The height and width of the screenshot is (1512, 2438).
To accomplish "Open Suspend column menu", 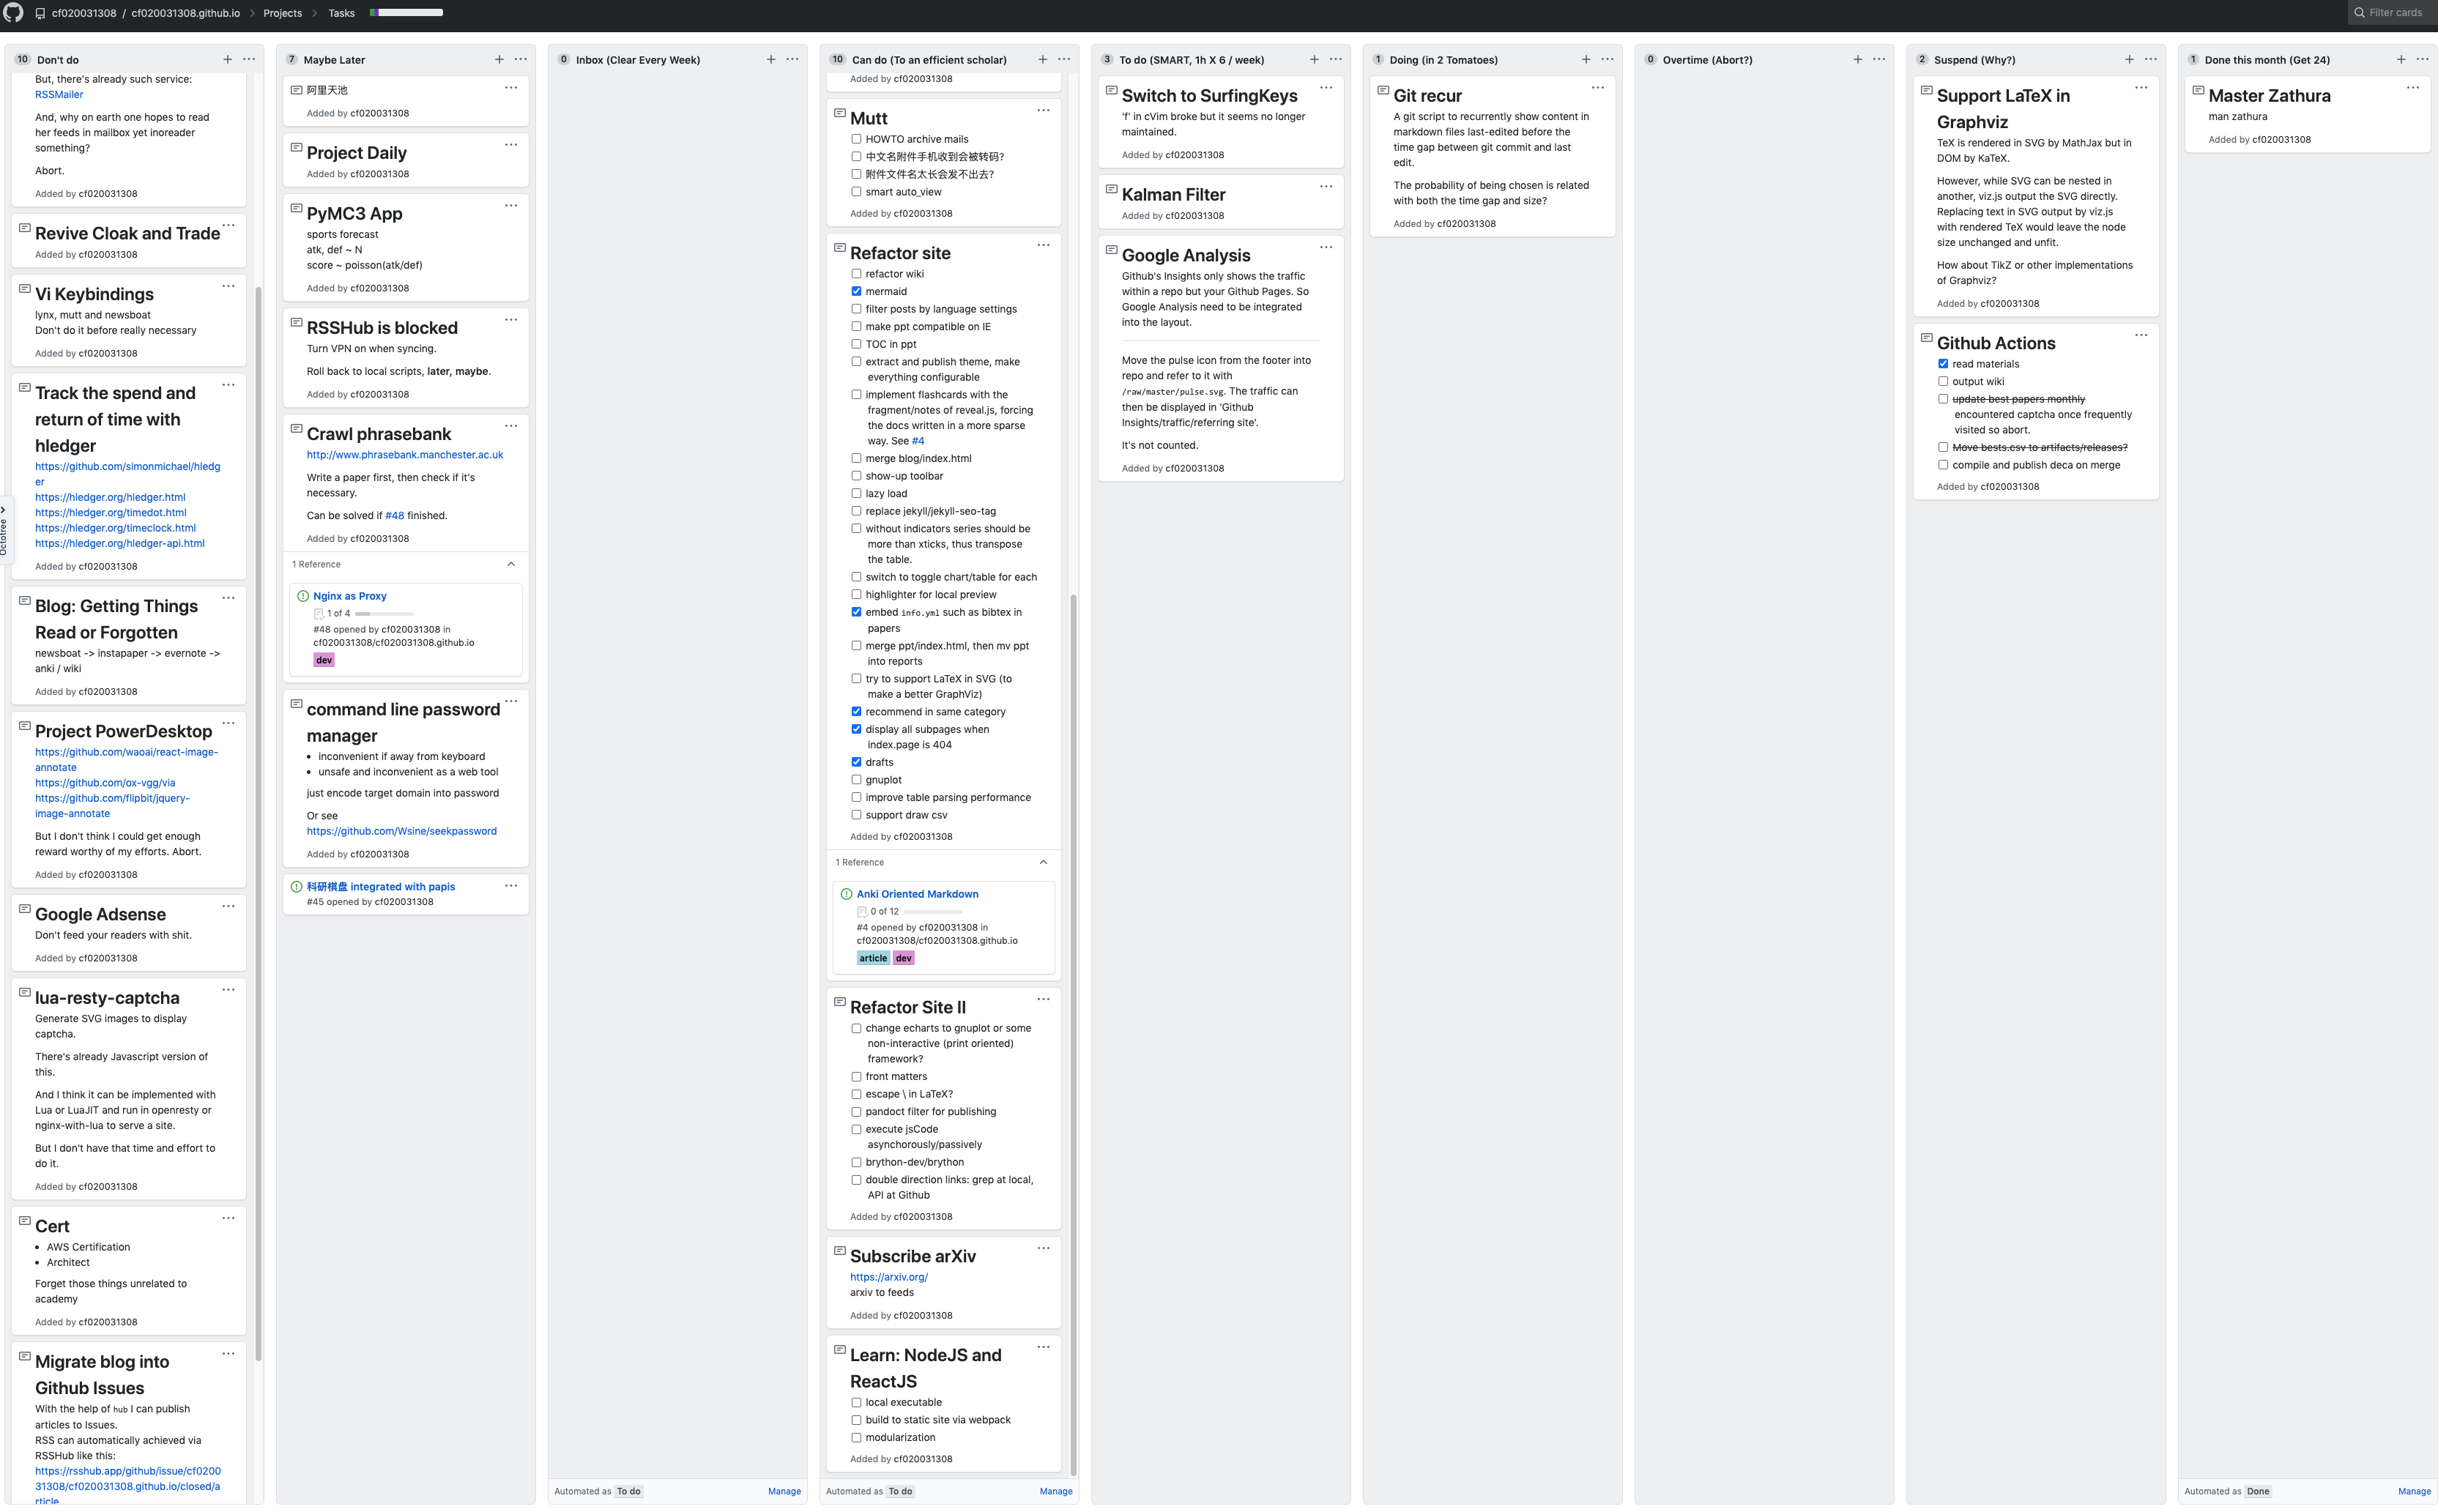I will 2151,60.
